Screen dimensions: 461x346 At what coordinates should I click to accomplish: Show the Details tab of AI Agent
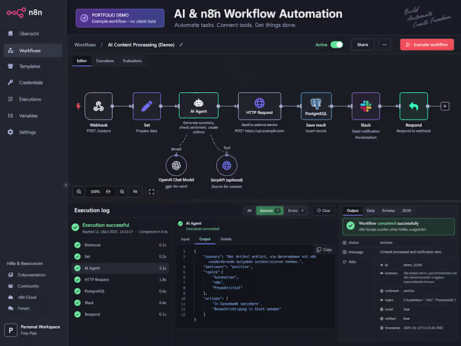(226, 239)
